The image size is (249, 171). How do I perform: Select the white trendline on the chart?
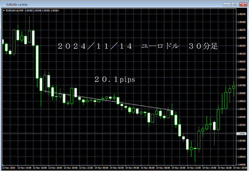(x=108, y=100)
